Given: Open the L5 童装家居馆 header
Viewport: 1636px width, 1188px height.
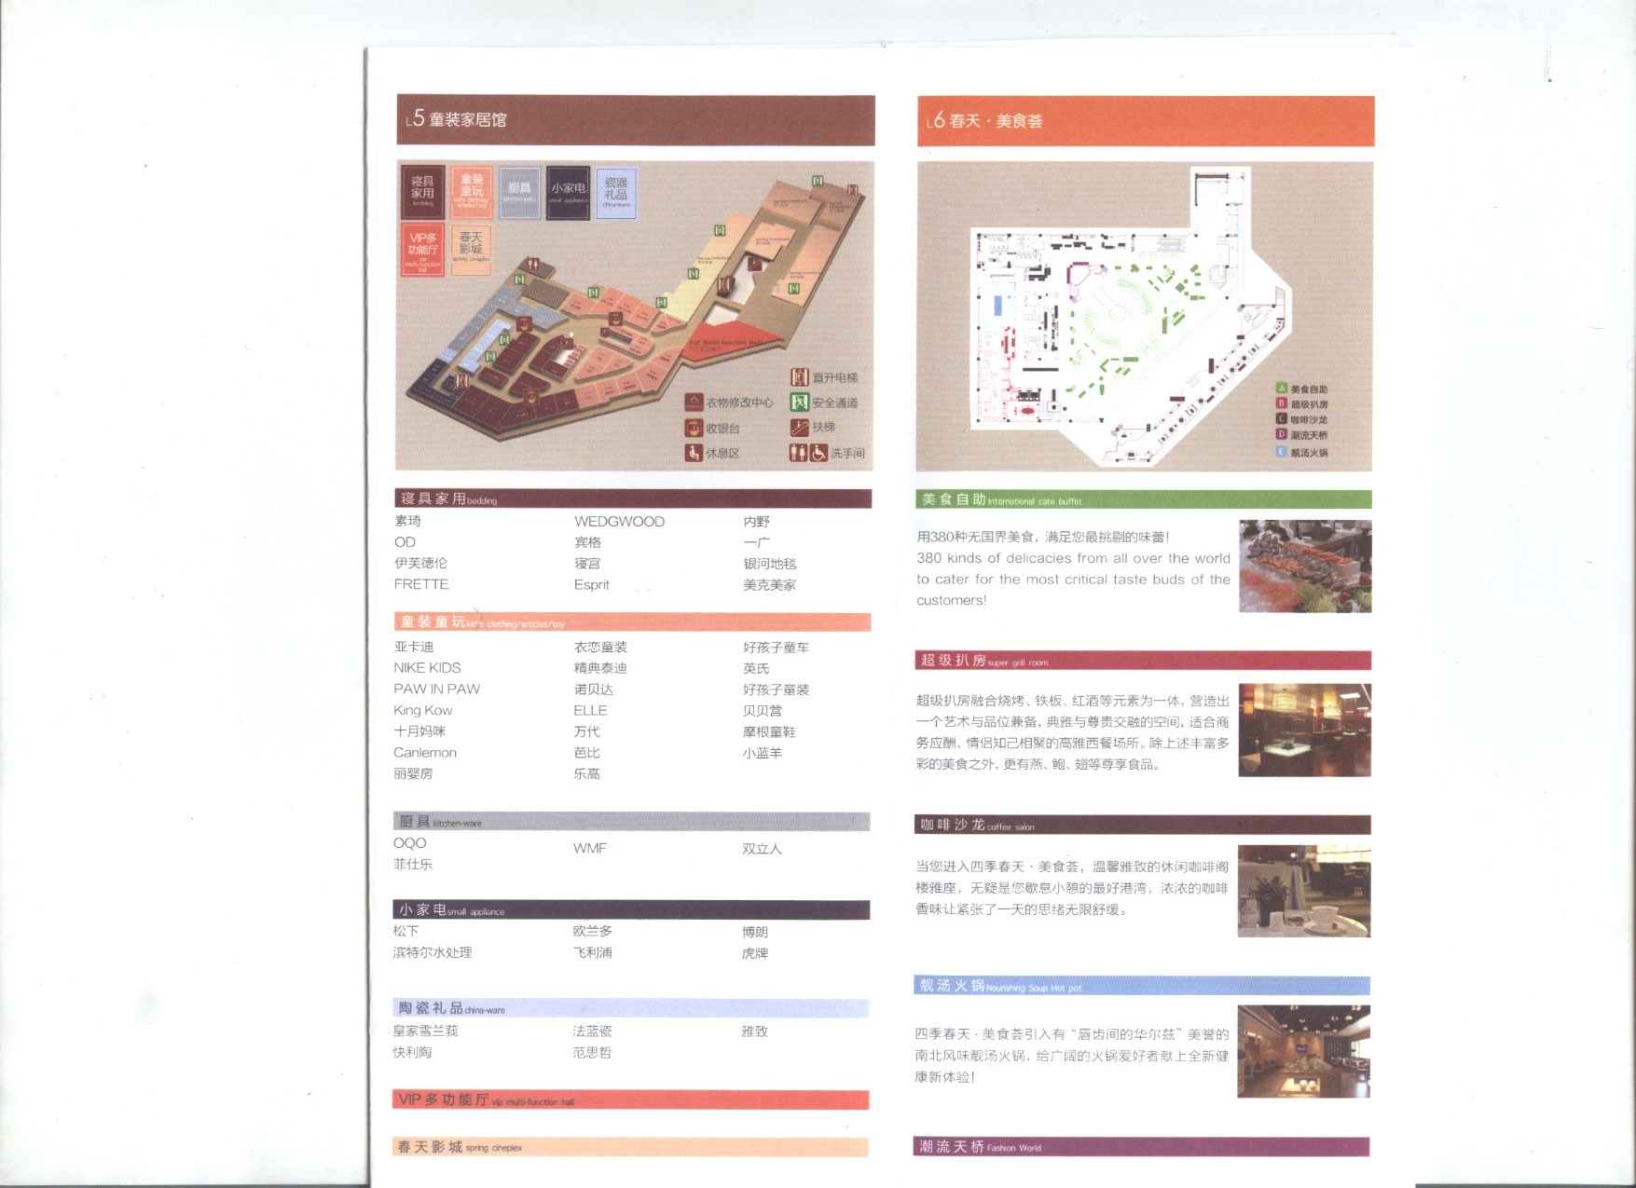Looking at the screenshot, I should coord(636,120).
